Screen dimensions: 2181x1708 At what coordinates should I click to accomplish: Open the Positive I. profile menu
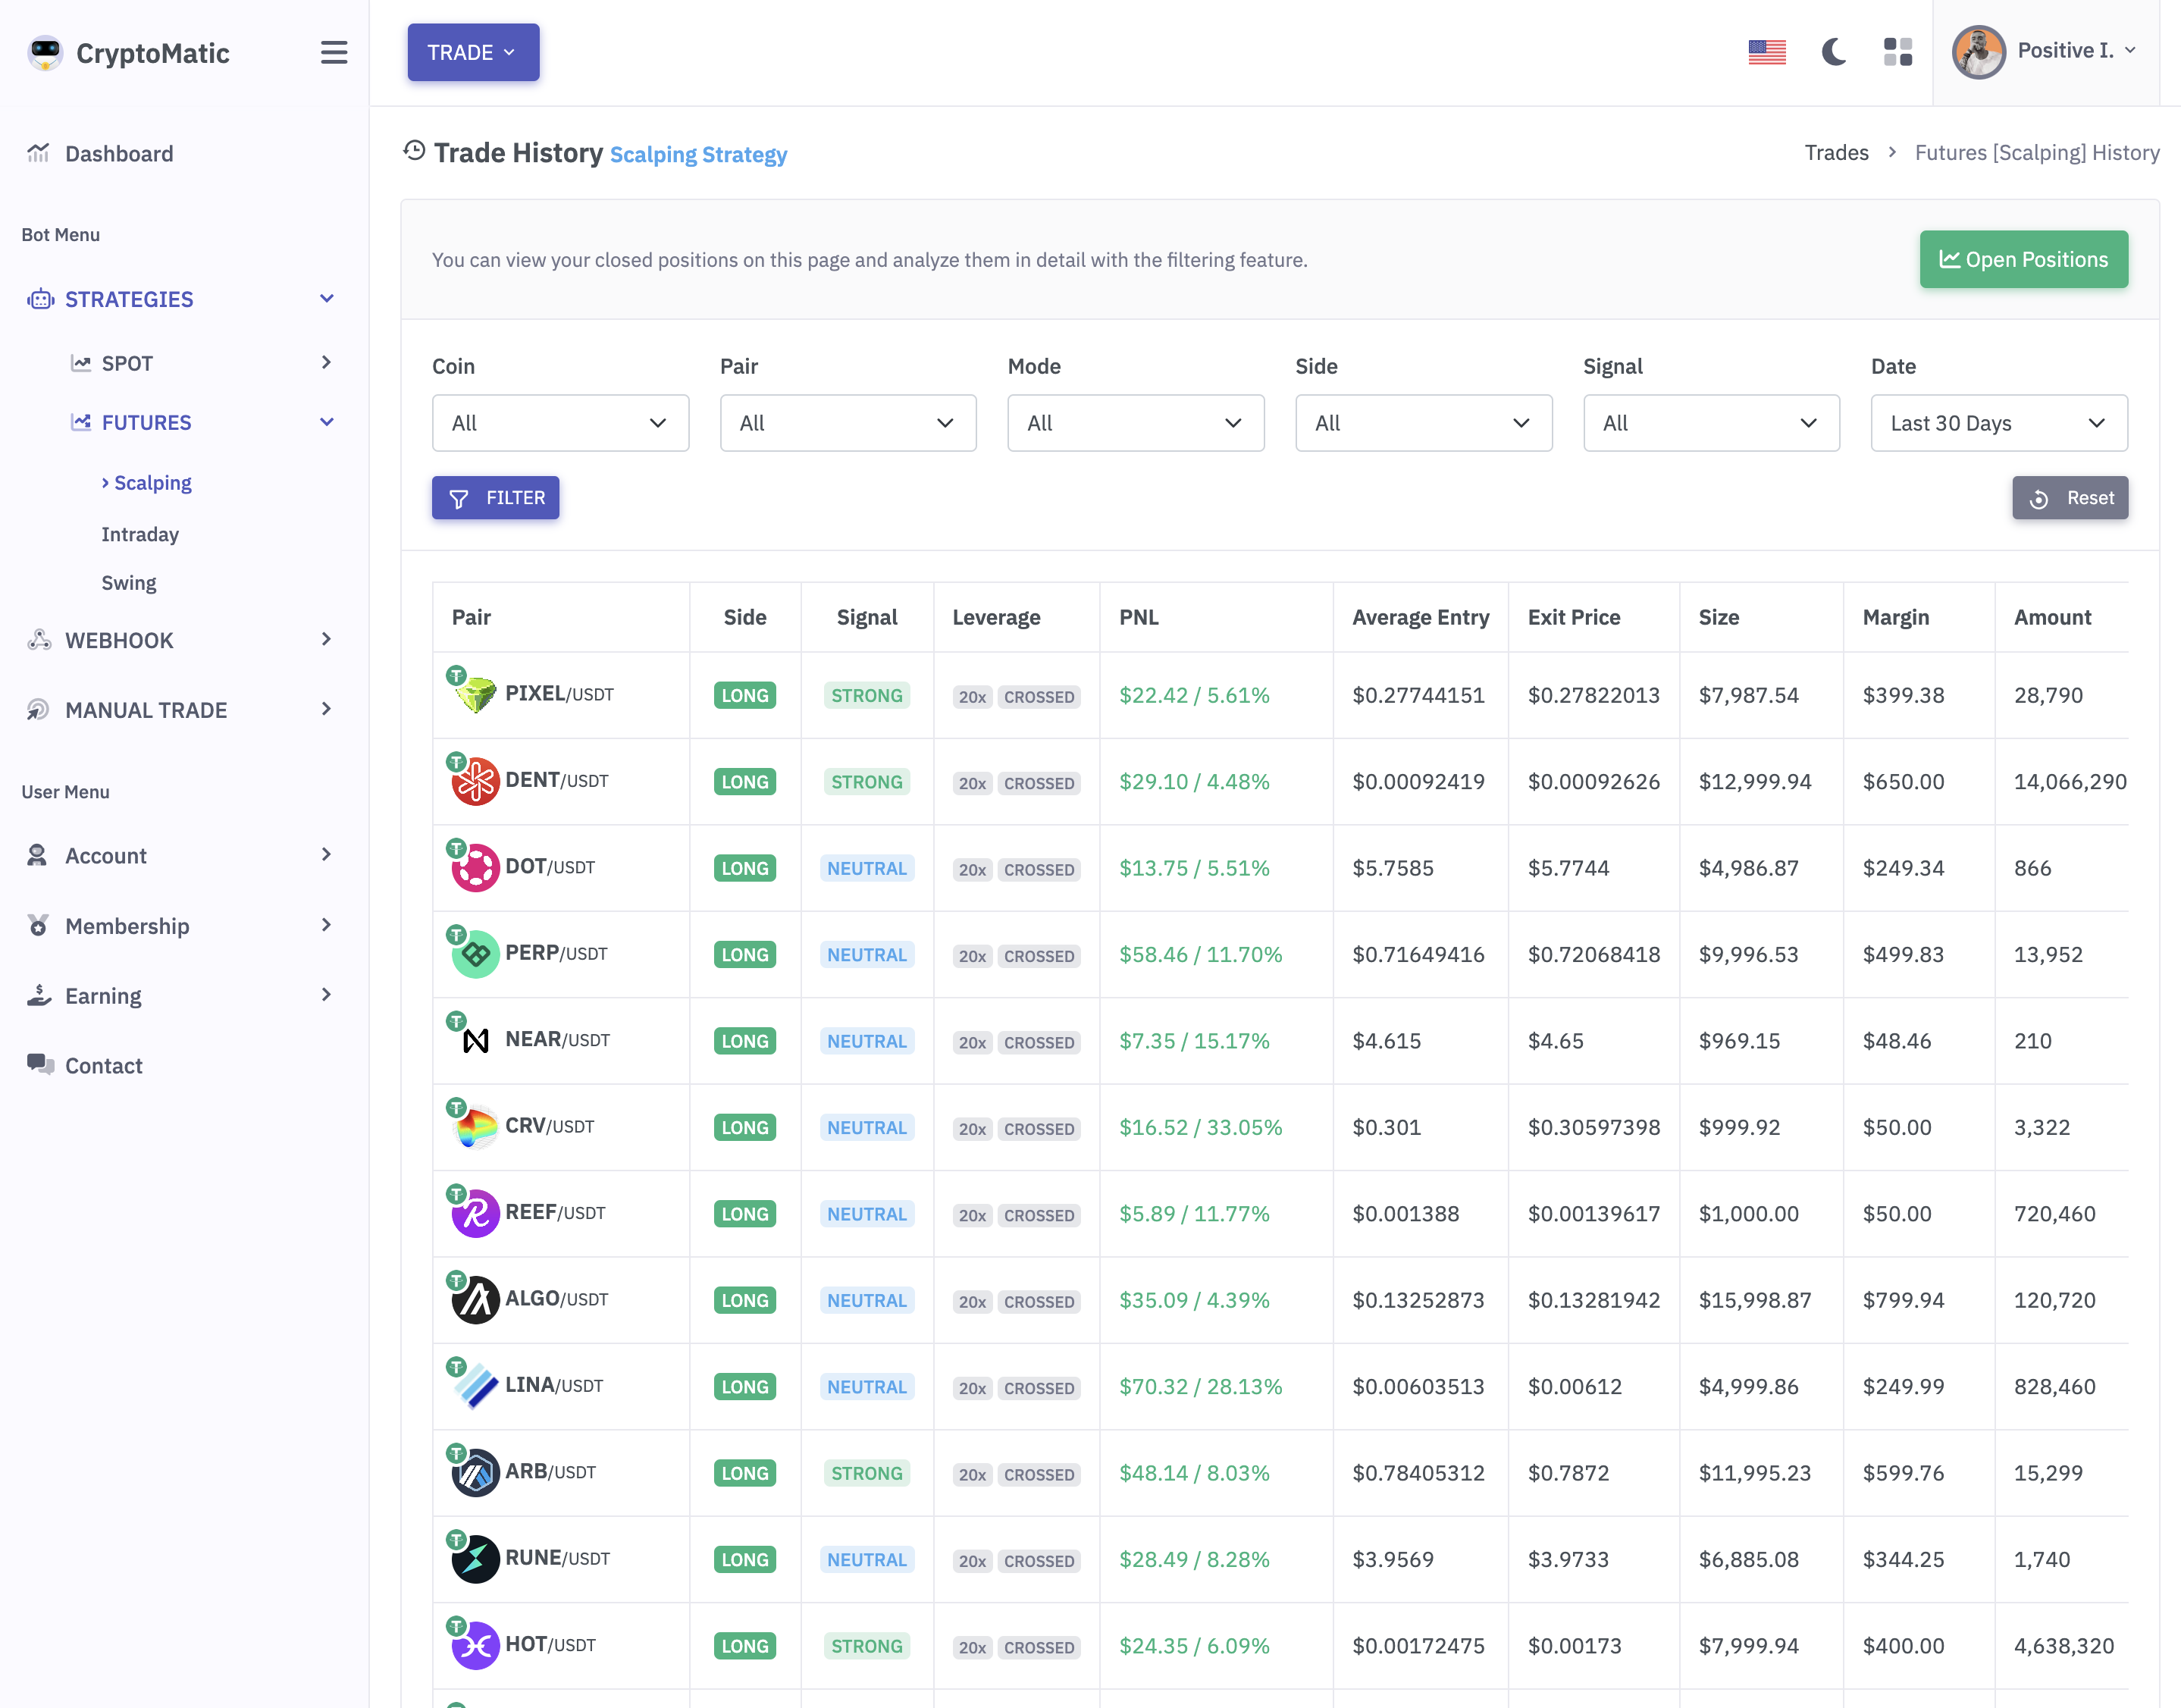(x=2046, y=52)
